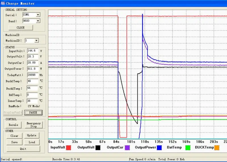The height and width of the screenshot is (162, 227).
Task: Click the red InputVolt legend swatch
Action: tap(68, 148)
